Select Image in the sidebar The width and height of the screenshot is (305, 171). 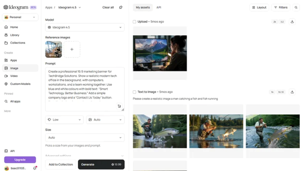tap(20, 68)
